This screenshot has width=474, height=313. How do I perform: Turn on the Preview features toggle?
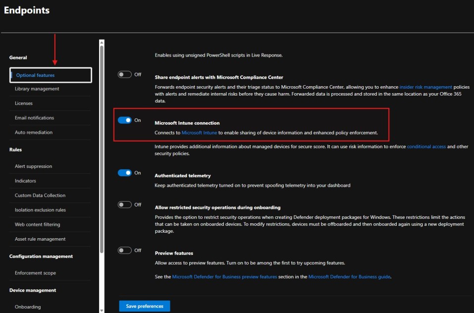tap(124, 250)
